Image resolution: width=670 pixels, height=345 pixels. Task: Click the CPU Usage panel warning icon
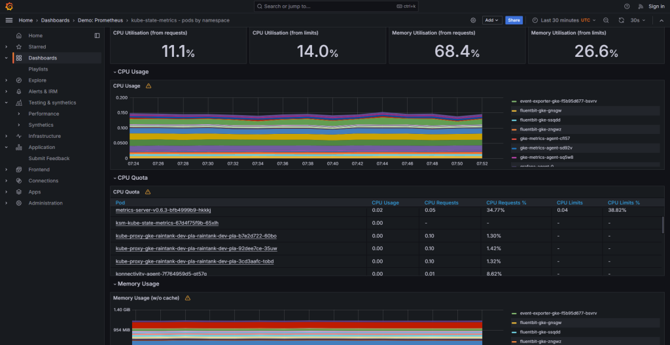click(149, 86)
